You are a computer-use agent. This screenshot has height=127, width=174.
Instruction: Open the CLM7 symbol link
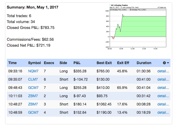point(33,79)
